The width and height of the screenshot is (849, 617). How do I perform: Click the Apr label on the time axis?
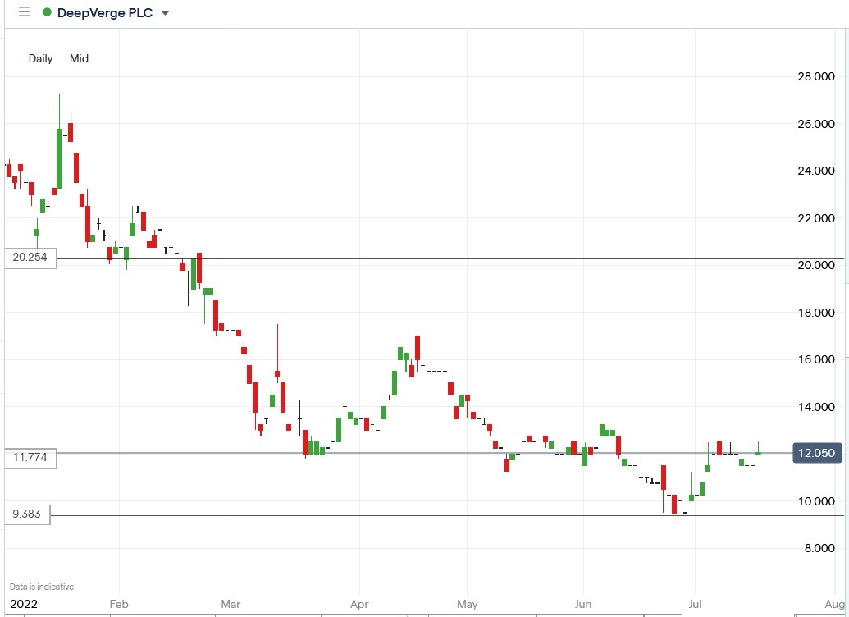pos(358,603)
